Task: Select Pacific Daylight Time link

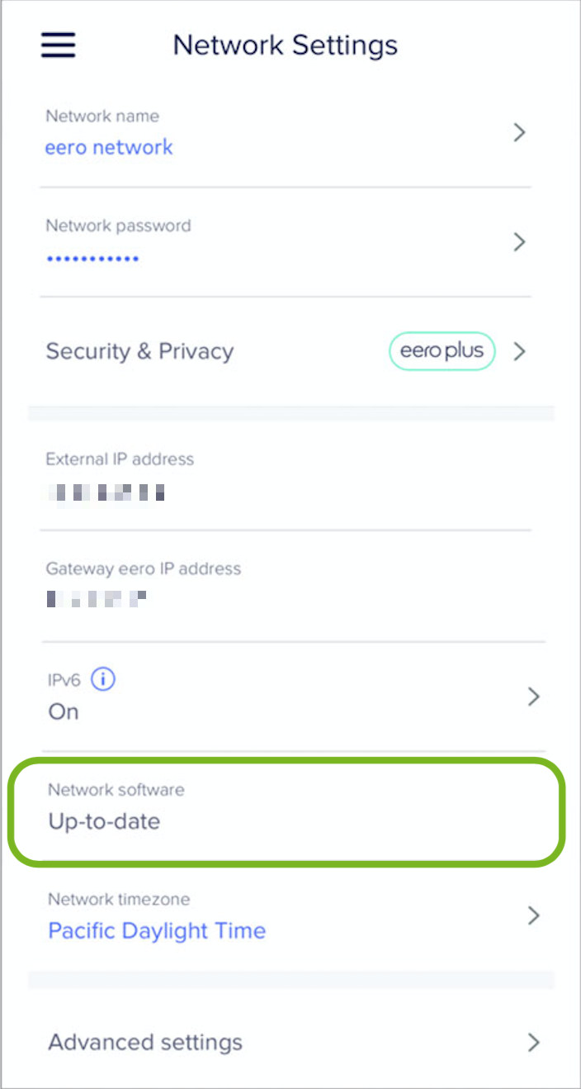Action: [156, 930]
